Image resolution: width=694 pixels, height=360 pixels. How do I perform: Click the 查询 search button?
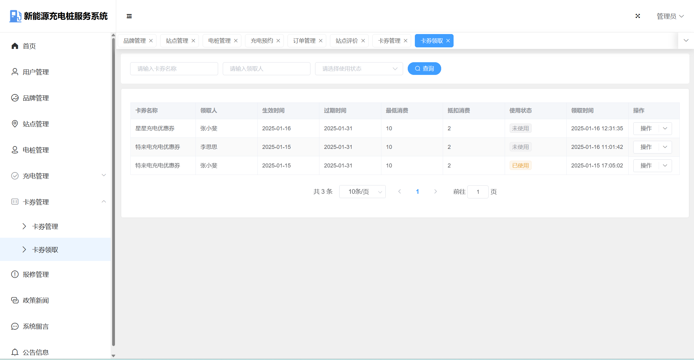pyautogui.click(x=424, y=69)
